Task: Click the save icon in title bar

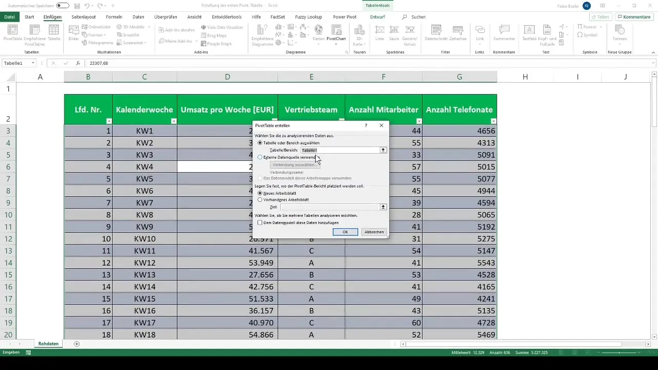Action: (x=77, y=6)
